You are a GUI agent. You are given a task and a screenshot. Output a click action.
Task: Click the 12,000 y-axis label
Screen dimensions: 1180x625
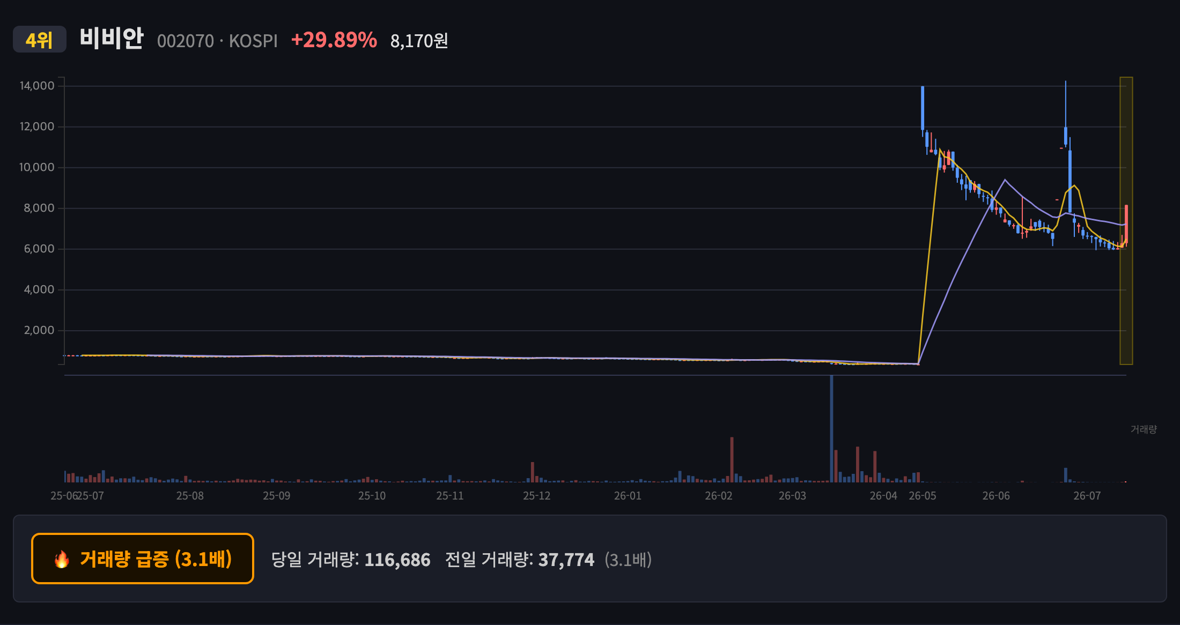click(37, 127)
